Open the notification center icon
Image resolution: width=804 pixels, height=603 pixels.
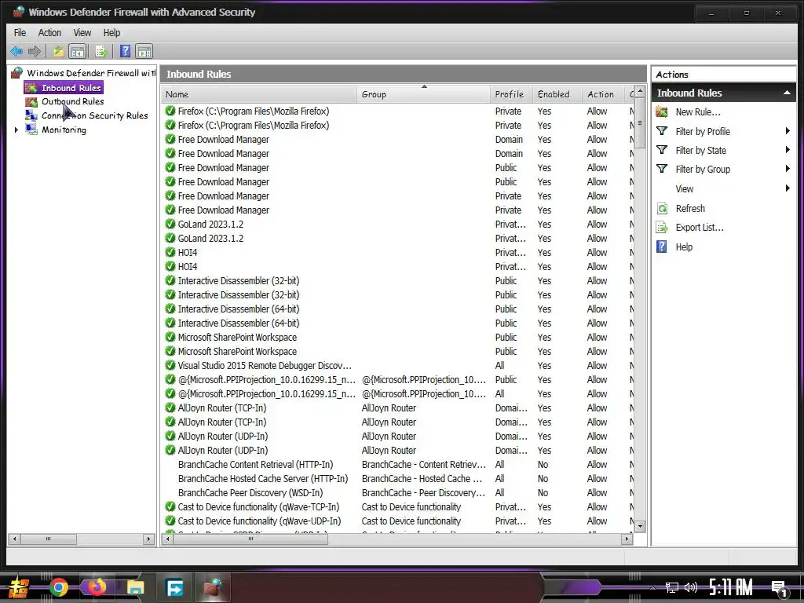point(780,588)
